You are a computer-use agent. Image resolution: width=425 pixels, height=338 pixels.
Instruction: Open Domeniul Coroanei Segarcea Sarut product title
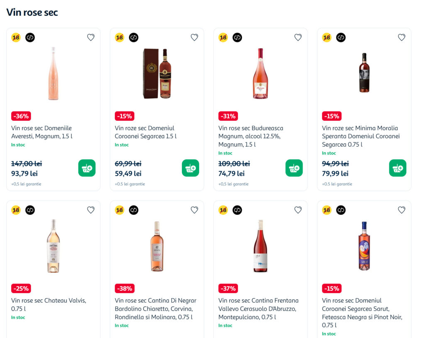(x=362, y=313)
